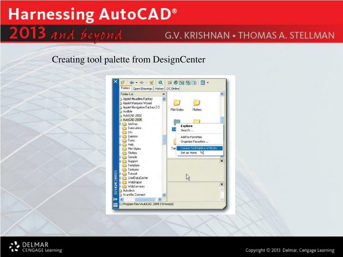Expand the Express folder node

[120, 137]
